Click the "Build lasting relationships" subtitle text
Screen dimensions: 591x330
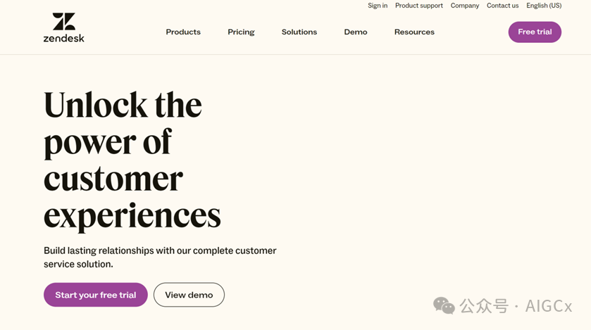(160, 258)
